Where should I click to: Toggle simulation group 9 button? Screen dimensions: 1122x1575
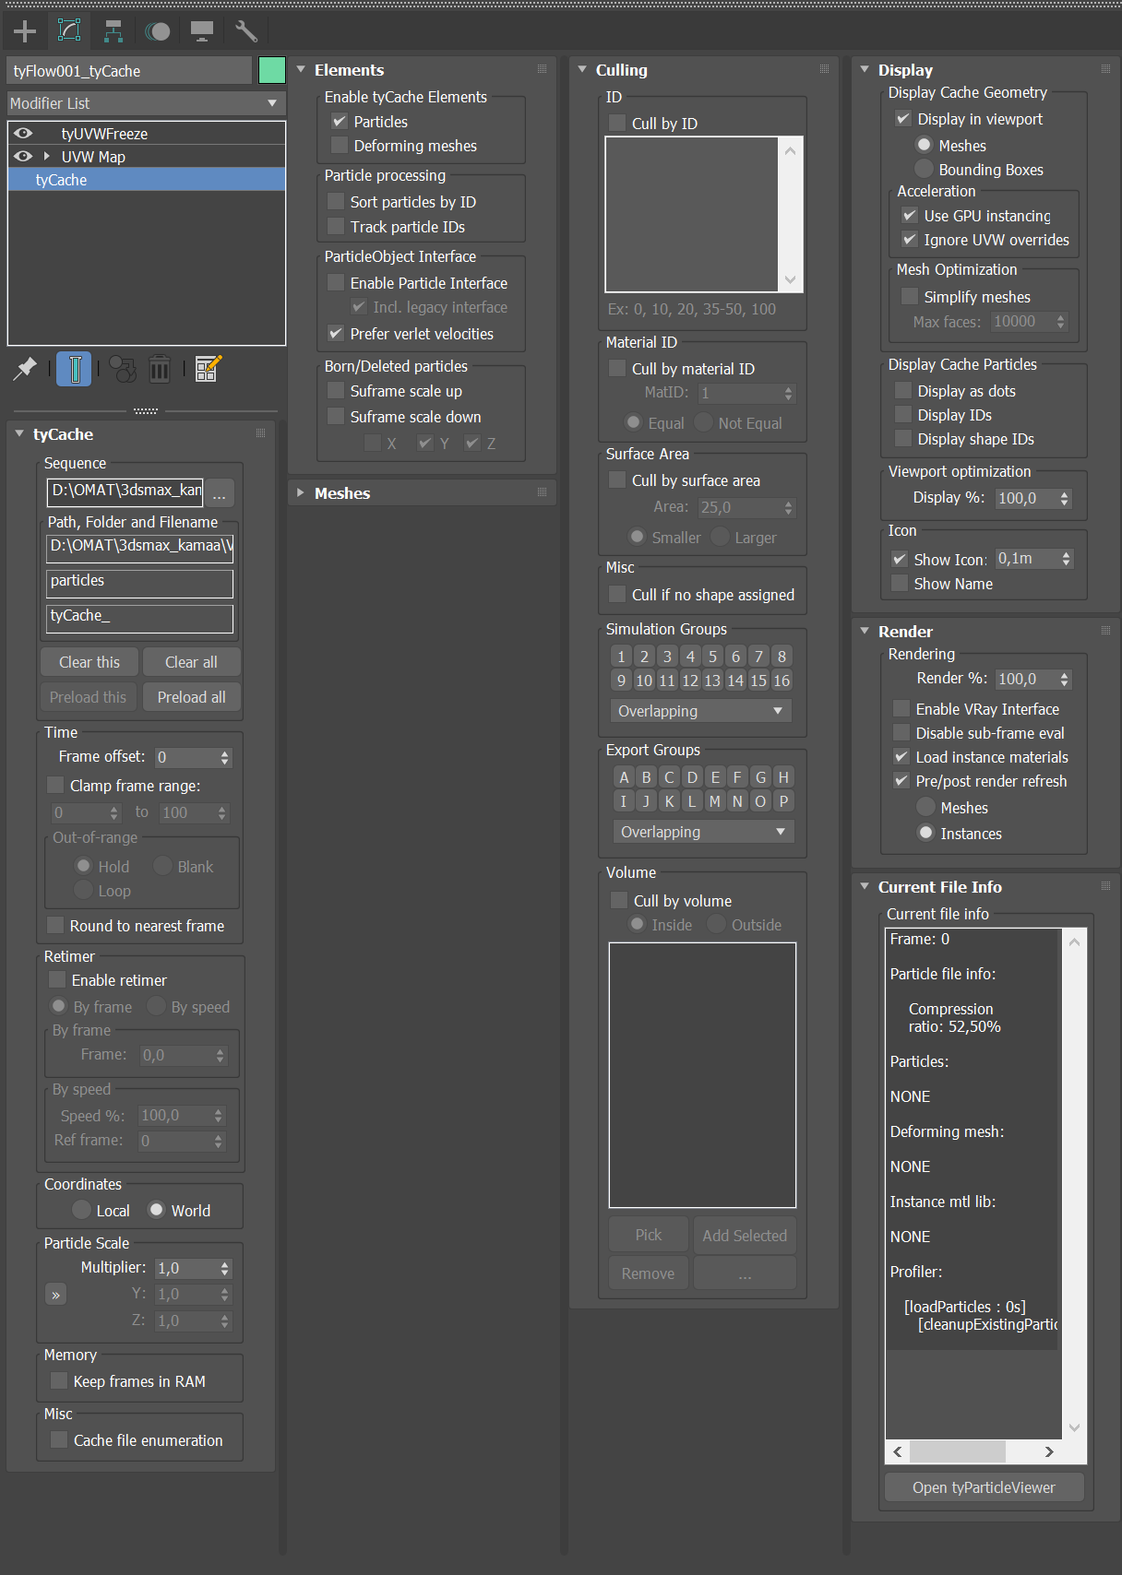(x=621, y=681)
